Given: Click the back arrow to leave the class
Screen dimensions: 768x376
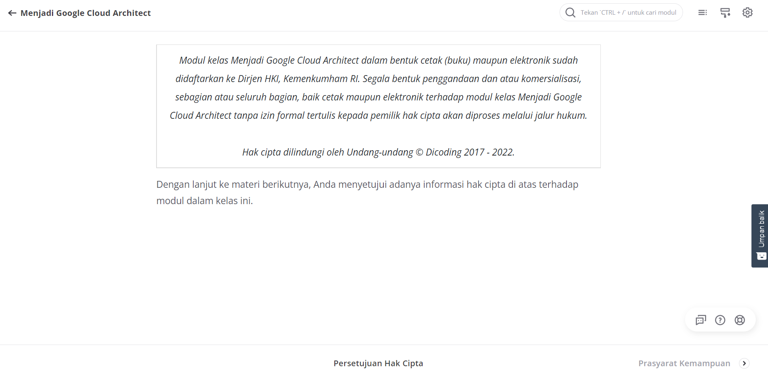Looking at the screenshot, I should [x=12, y=13].
